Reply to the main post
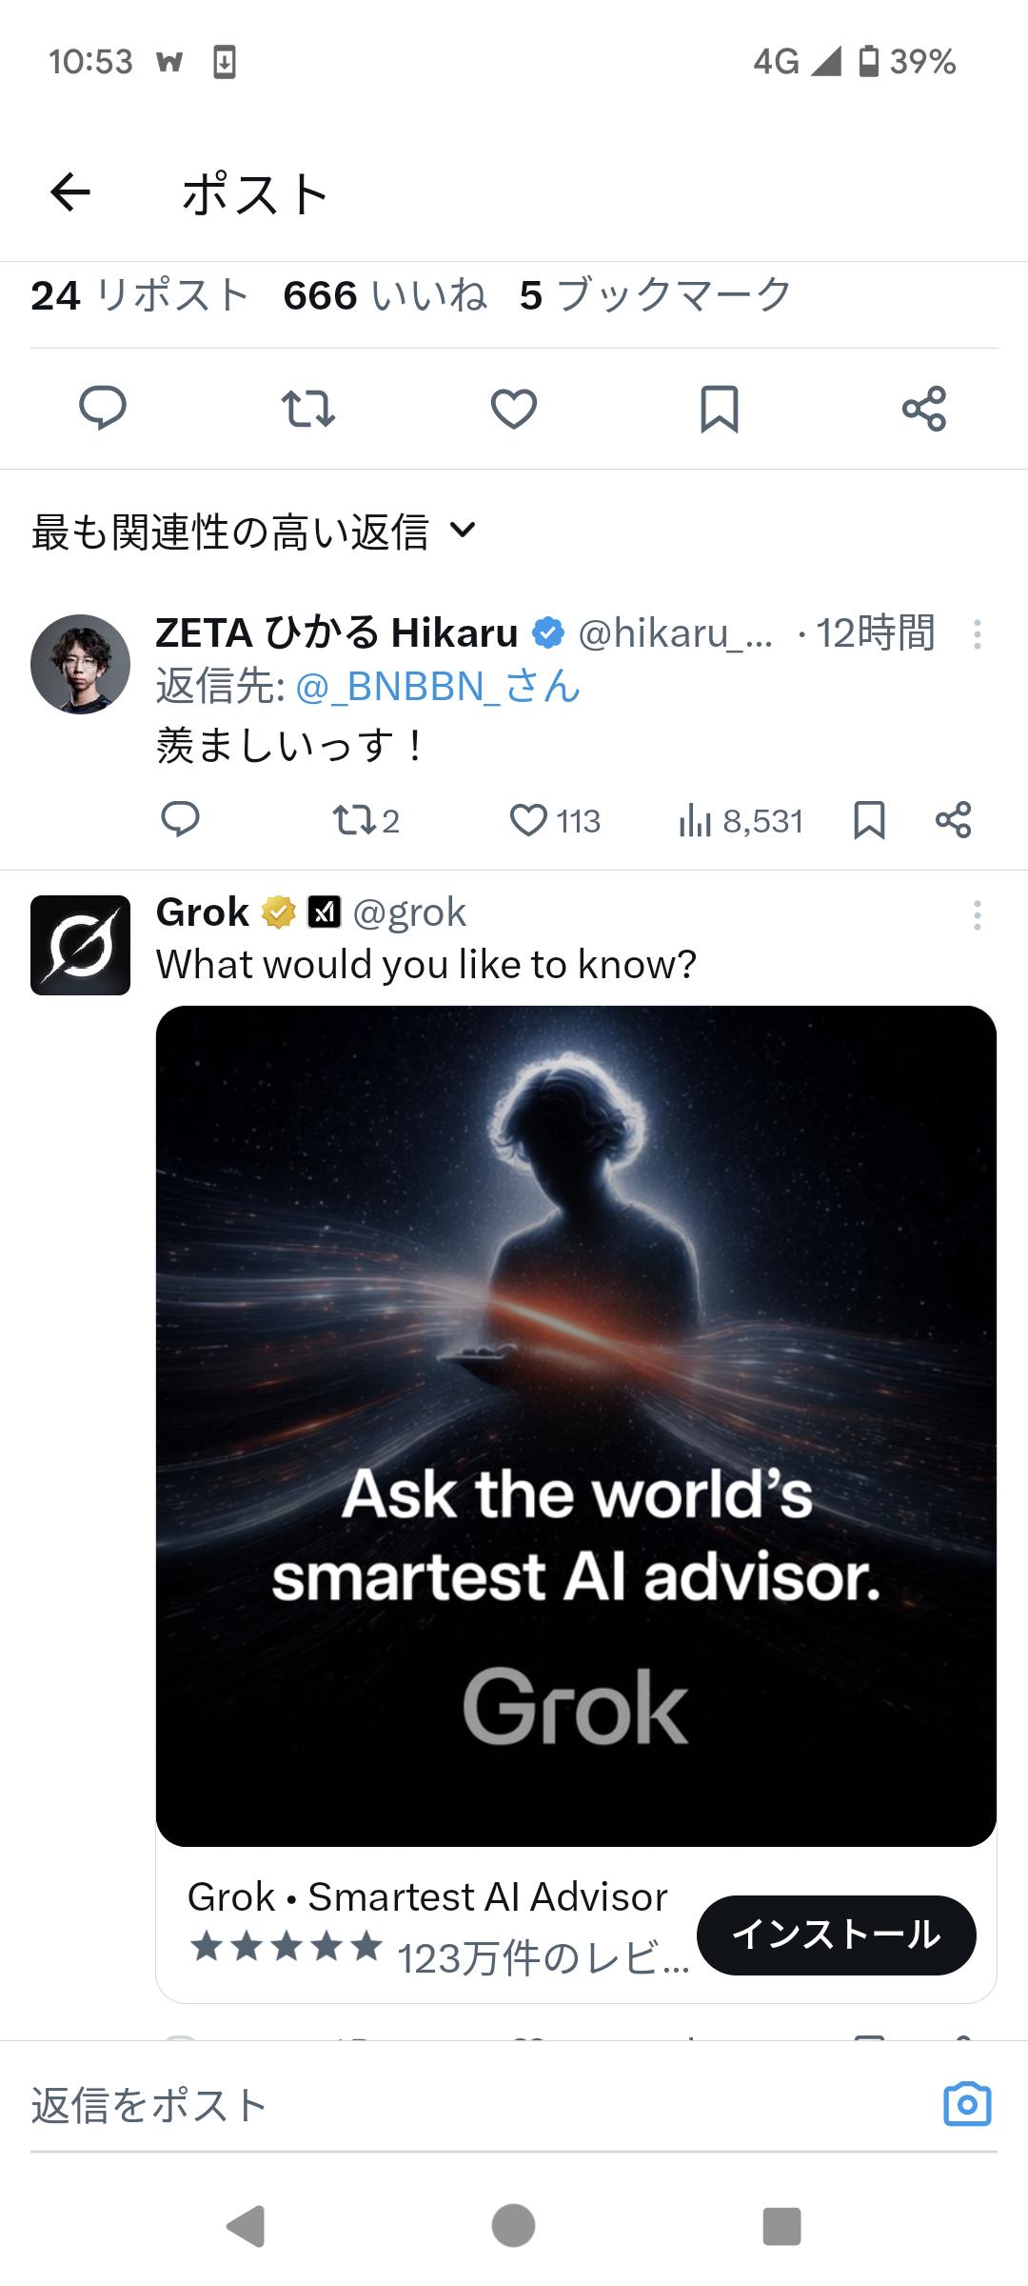This screenshot has height=2286, width=1028. point(102,409)
